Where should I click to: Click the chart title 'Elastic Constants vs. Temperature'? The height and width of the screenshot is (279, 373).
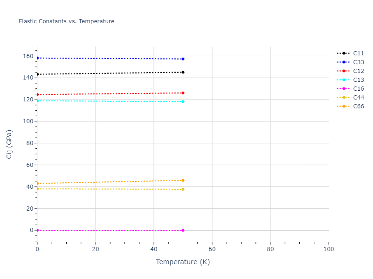(66, 21)
